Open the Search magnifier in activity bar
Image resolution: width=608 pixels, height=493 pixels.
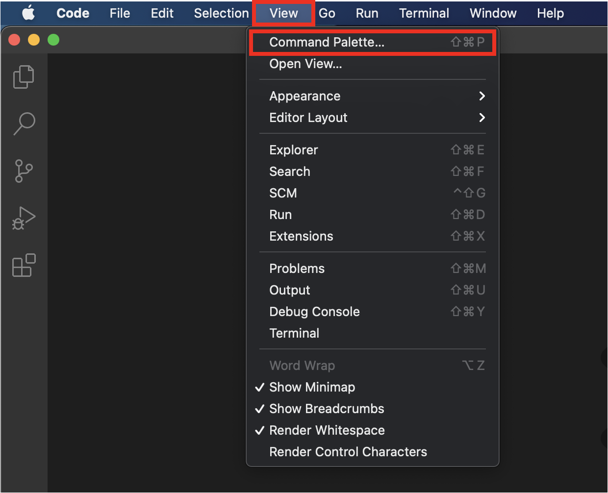(24, 124)
